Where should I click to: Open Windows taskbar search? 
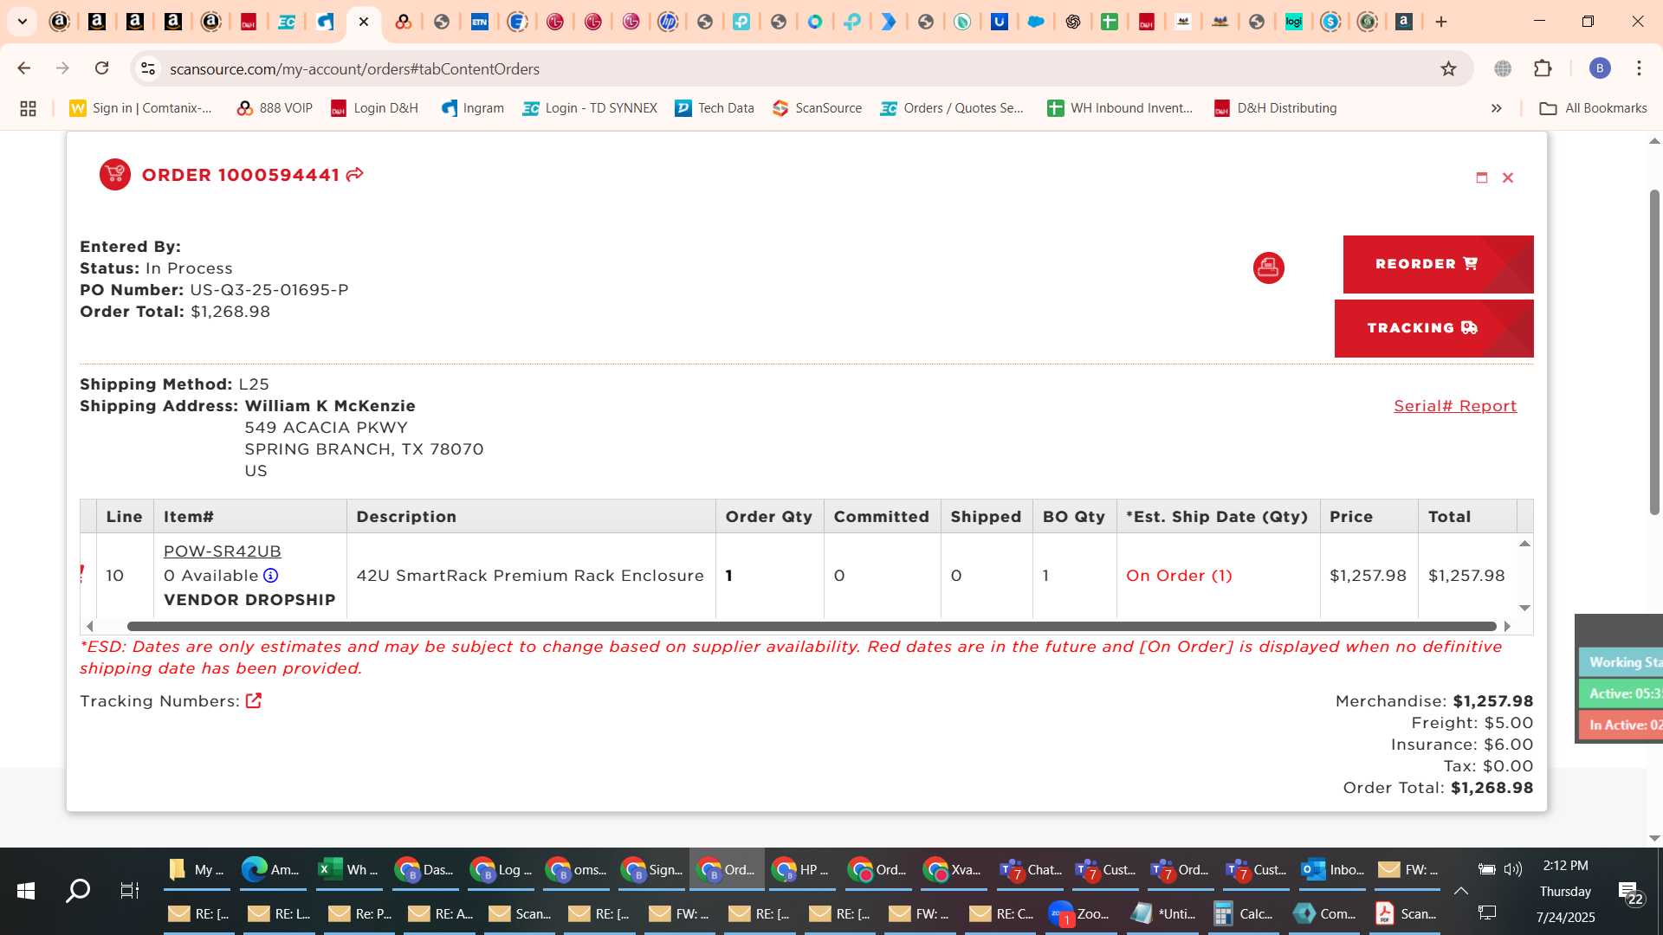tap(78, 891)
